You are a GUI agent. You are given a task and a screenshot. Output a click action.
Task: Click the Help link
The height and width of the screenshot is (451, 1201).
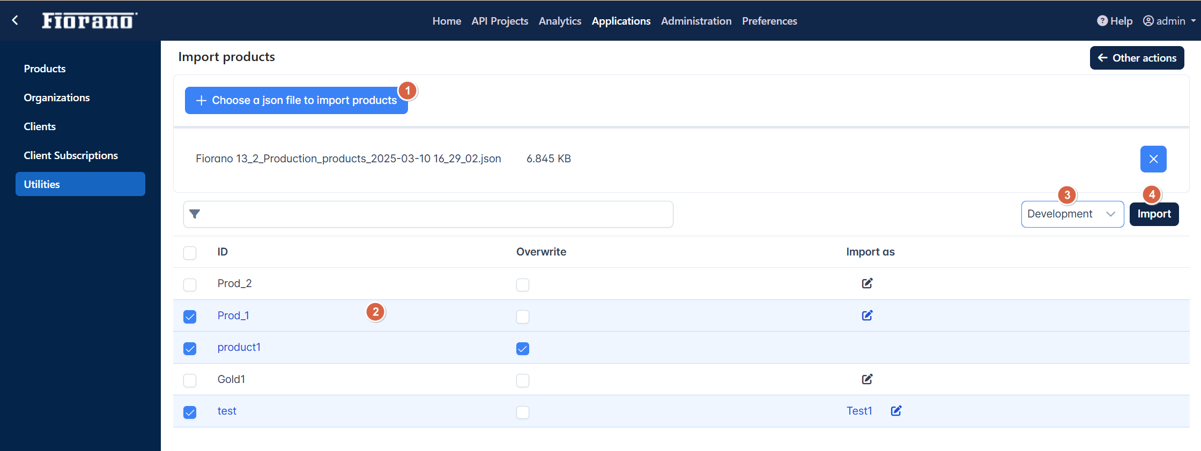click(x=1115, y=21)
